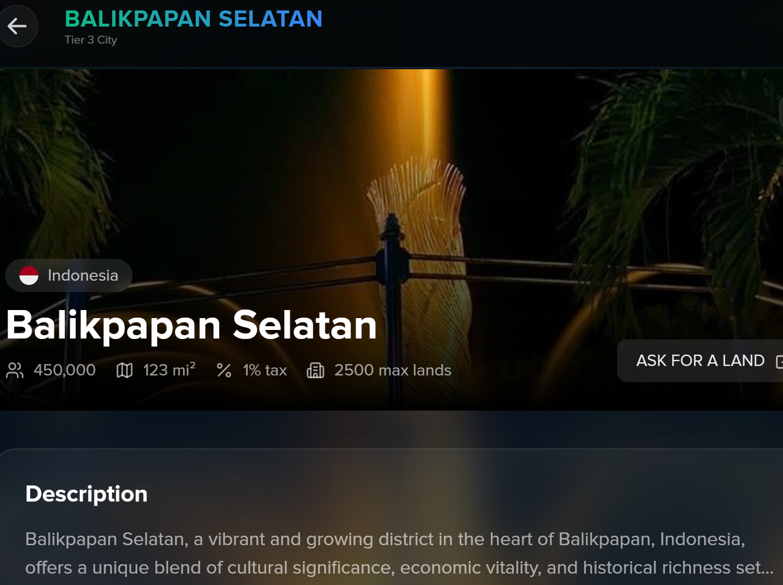783x585 pixels.
Task: Click the Indonesia flag icon
Action: 29,275
